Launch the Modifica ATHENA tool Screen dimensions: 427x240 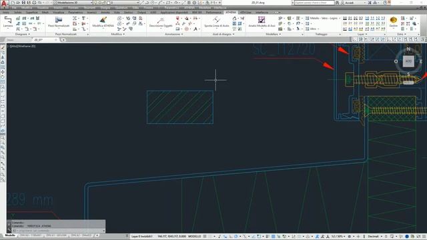point(103,22)
